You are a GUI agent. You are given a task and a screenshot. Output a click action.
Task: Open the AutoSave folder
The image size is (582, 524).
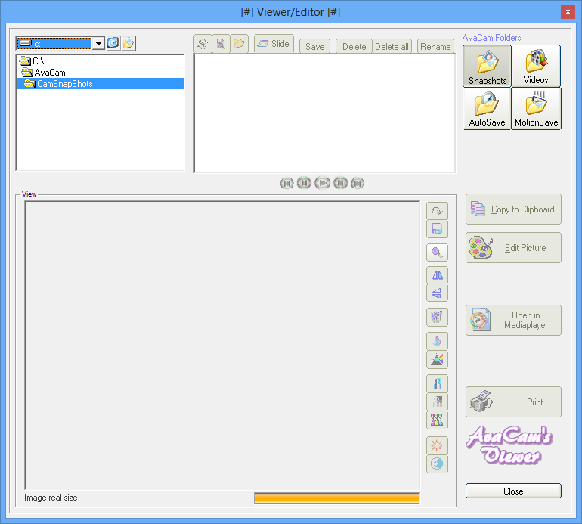[487, 108]
